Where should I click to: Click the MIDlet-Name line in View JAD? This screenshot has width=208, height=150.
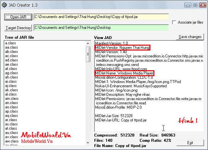(x=124, y=73)
